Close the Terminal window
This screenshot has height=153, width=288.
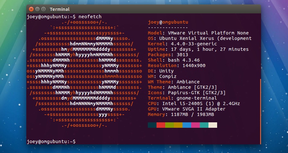[31, 9]
